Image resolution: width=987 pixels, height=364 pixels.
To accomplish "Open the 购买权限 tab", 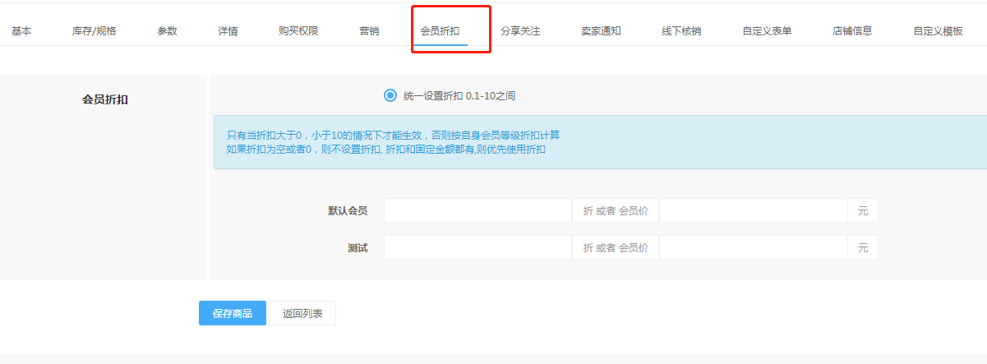I will [298, 31].
